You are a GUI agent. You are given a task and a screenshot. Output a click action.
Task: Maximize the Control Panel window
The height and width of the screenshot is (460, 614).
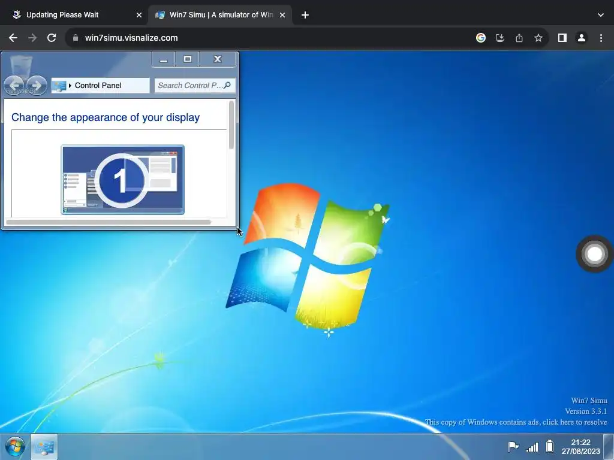tap(188, 59)
